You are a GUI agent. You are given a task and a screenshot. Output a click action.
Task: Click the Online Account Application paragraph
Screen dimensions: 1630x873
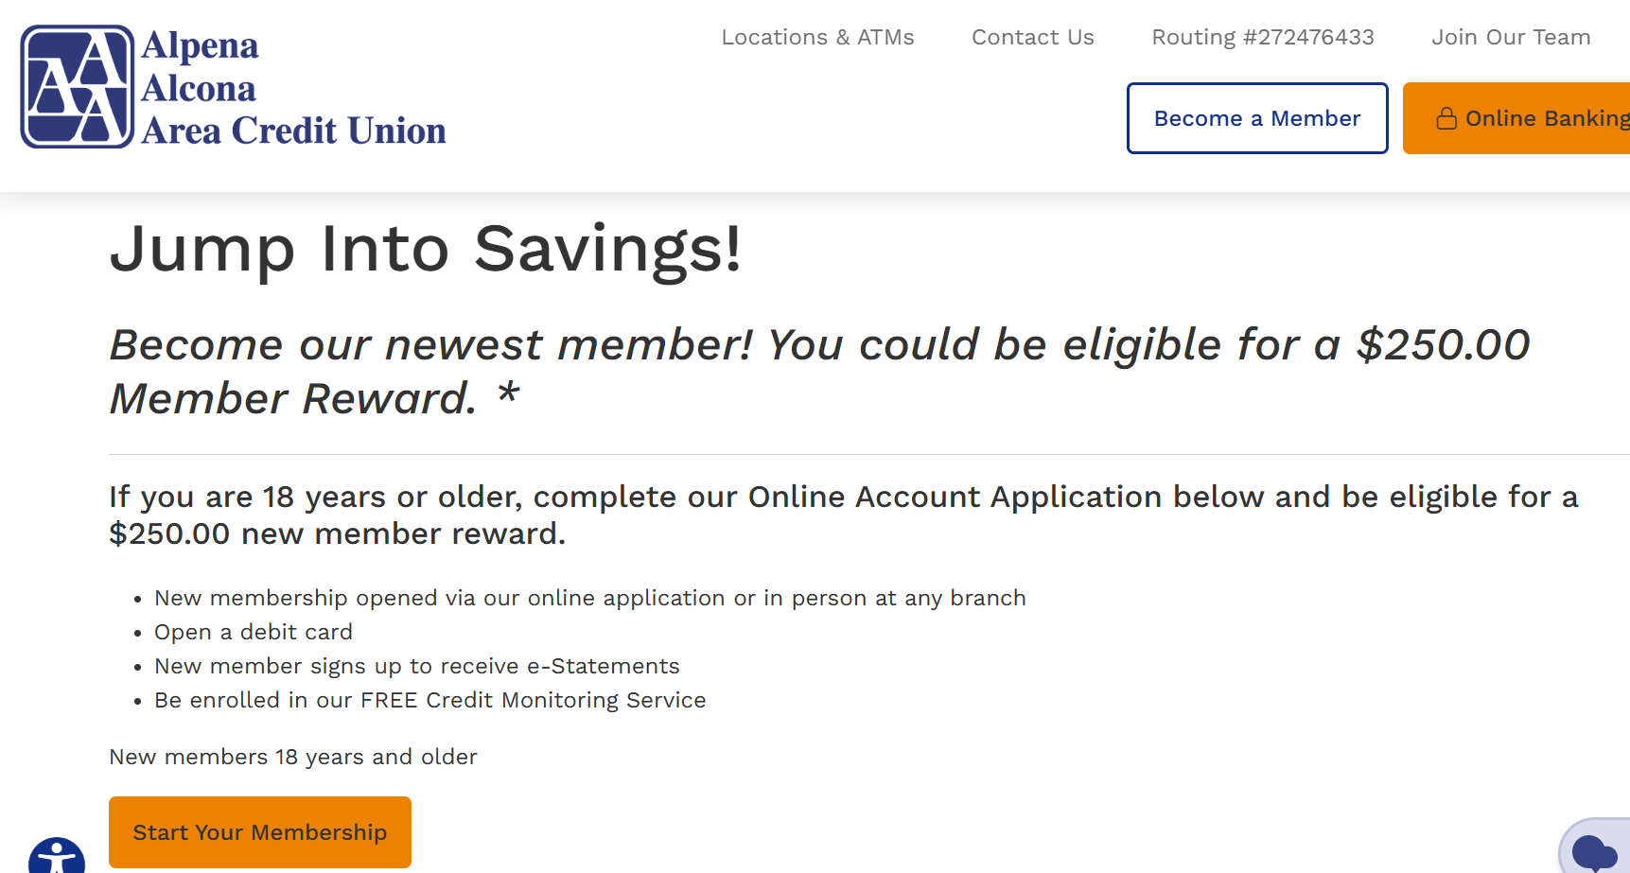(844, 515)
